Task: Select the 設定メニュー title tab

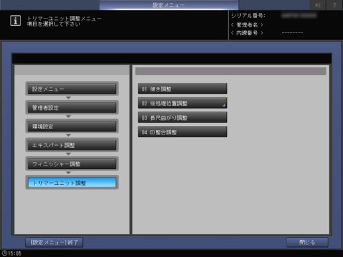Action: tap(169, 5)
